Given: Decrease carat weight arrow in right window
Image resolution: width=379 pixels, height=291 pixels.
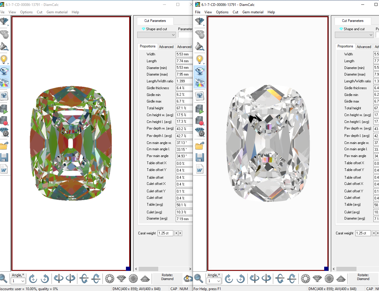Looking at the screenshot, I should [374, 233].
